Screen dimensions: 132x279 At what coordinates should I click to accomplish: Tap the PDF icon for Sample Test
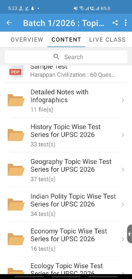(x=15, y=71)
